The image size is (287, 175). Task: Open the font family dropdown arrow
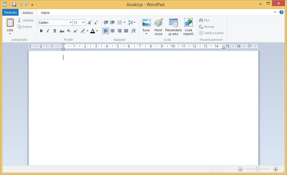tap(71, 23)
